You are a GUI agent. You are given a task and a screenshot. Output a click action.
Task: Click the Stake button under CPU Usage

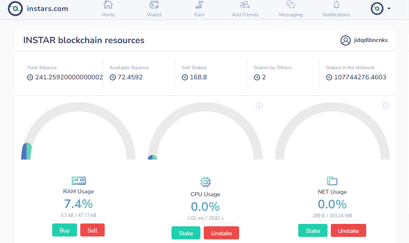tap(186, 233)
